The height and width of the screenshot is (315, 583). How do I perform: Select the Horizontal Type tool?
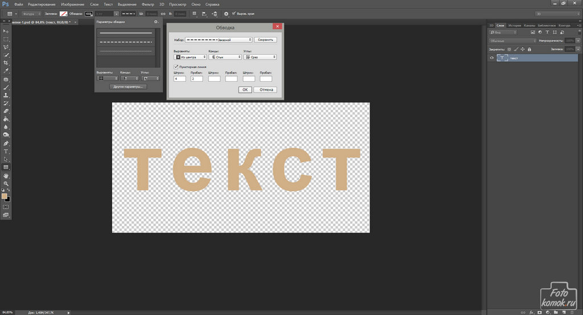pos(6,152)
